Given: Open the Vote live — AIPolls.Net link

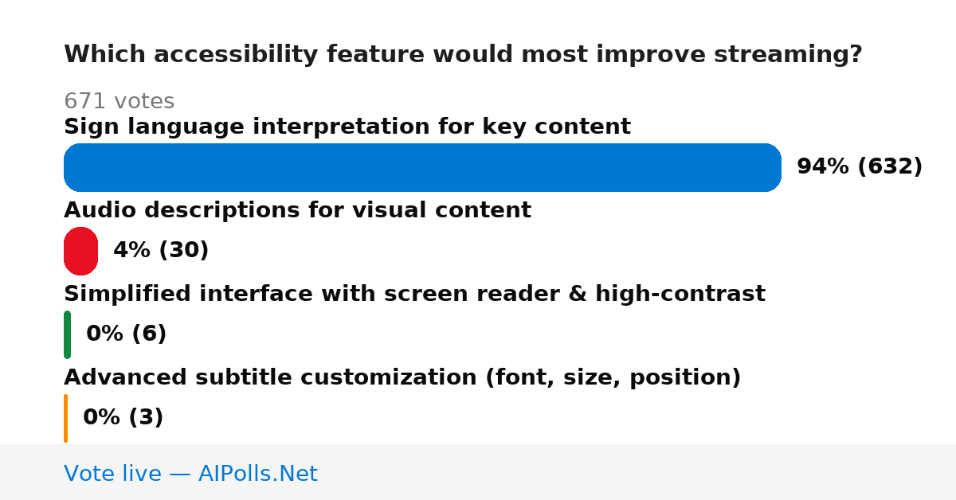Looking at the screenshot, I should (x=190, y=474).
